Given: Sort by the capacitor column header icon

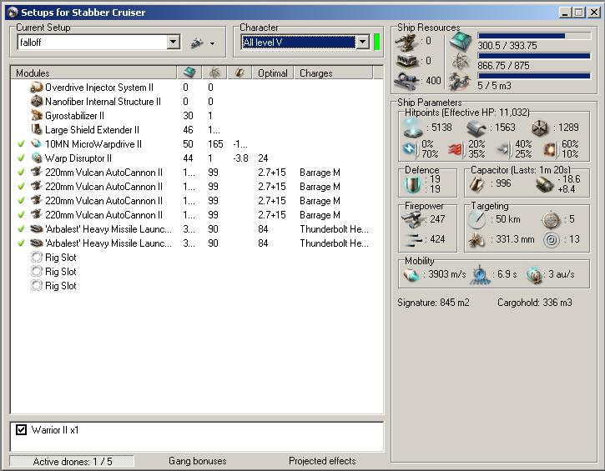Looking at the screenshot, I should pyautogui.click(x=239, y=73).
